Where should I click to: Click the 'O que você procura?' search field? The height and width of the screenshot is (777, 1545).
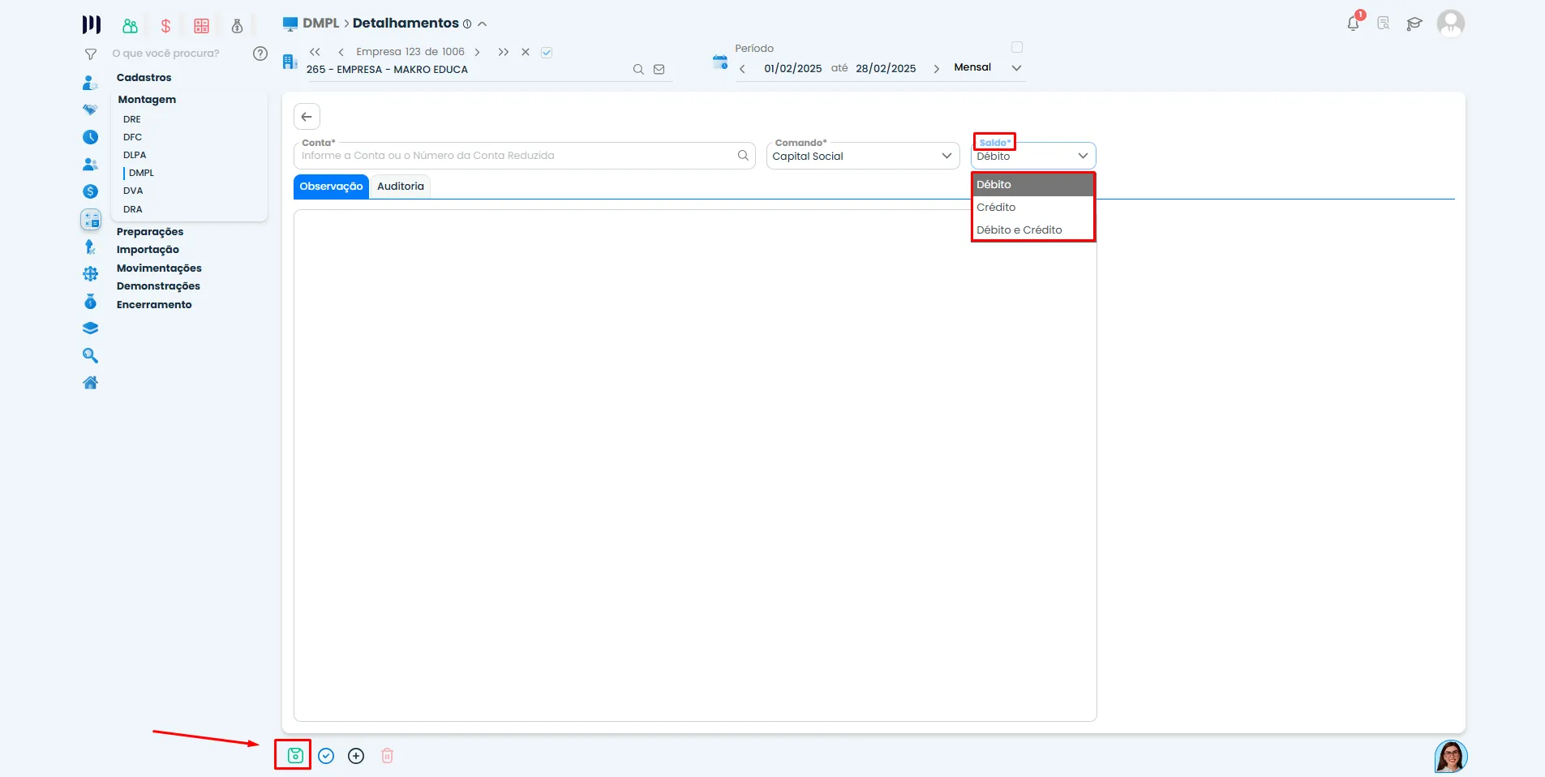coord(166,54)
